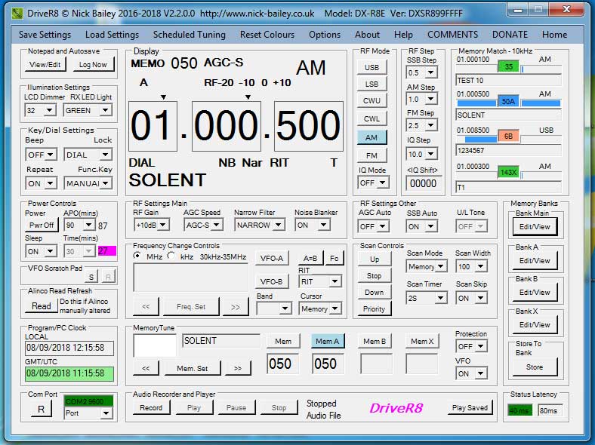Open the Scan Mode dropdown
Image resolution: width=595 pixels, height=445 pixels.
[440, 266]
